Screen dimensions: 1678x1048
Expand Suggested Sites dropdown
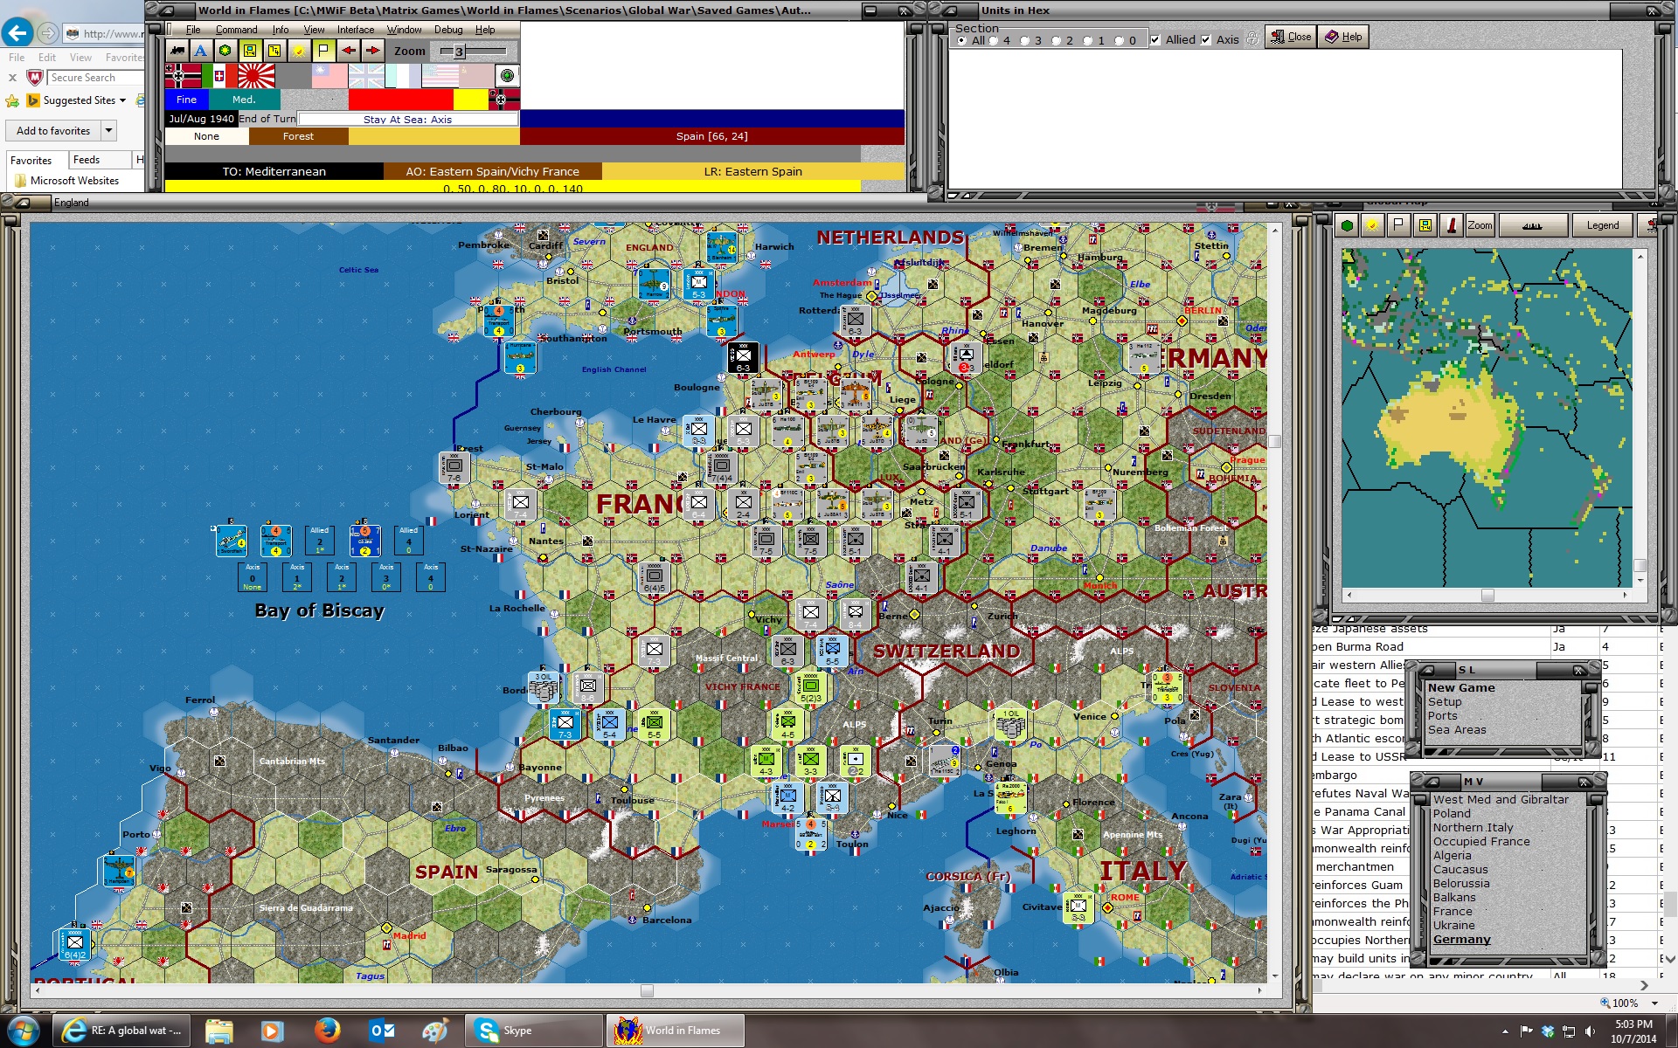click(x=122, y=100)
